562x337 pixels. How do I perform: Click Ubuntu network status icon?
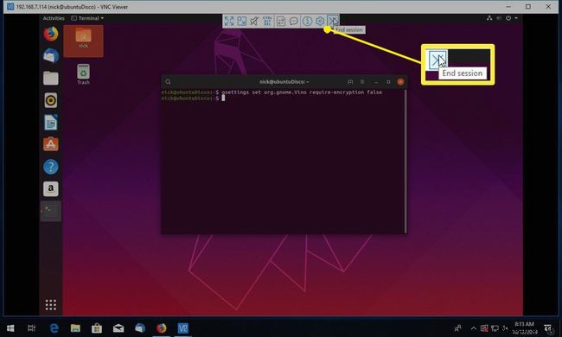tap(489, 18)
